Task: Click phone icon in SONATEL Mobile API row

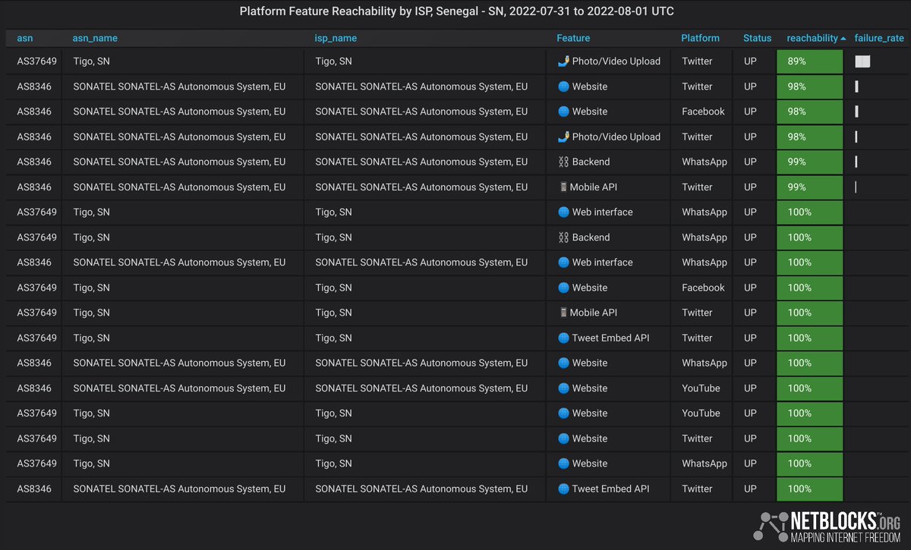Action: pyautogui.click(x=563, y=187)
